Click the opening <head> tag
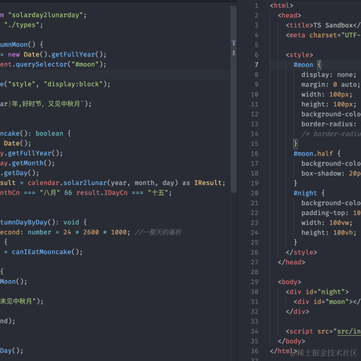 point(290,16)
